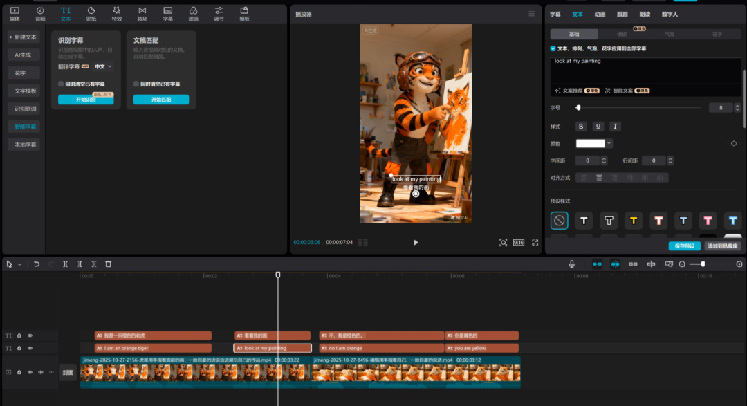This screenshot has height=406, width=747.
Task: Click the delete trash icon in timeline toolbar
Action: [x=108, y=264]
